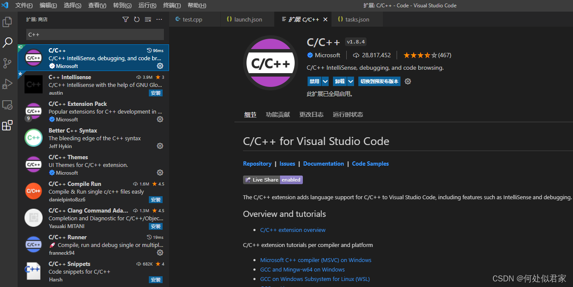Screen dimensions: 573x287
Task: Click the extensions search field containing C++
Action: click(95, 34)
